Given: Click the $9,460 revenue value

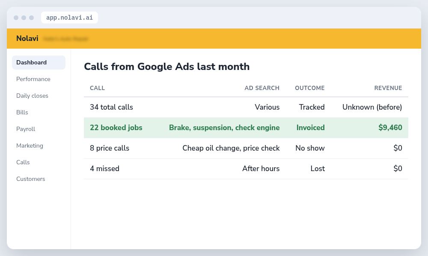Looking at the screenshot, I should pos(390,128).
